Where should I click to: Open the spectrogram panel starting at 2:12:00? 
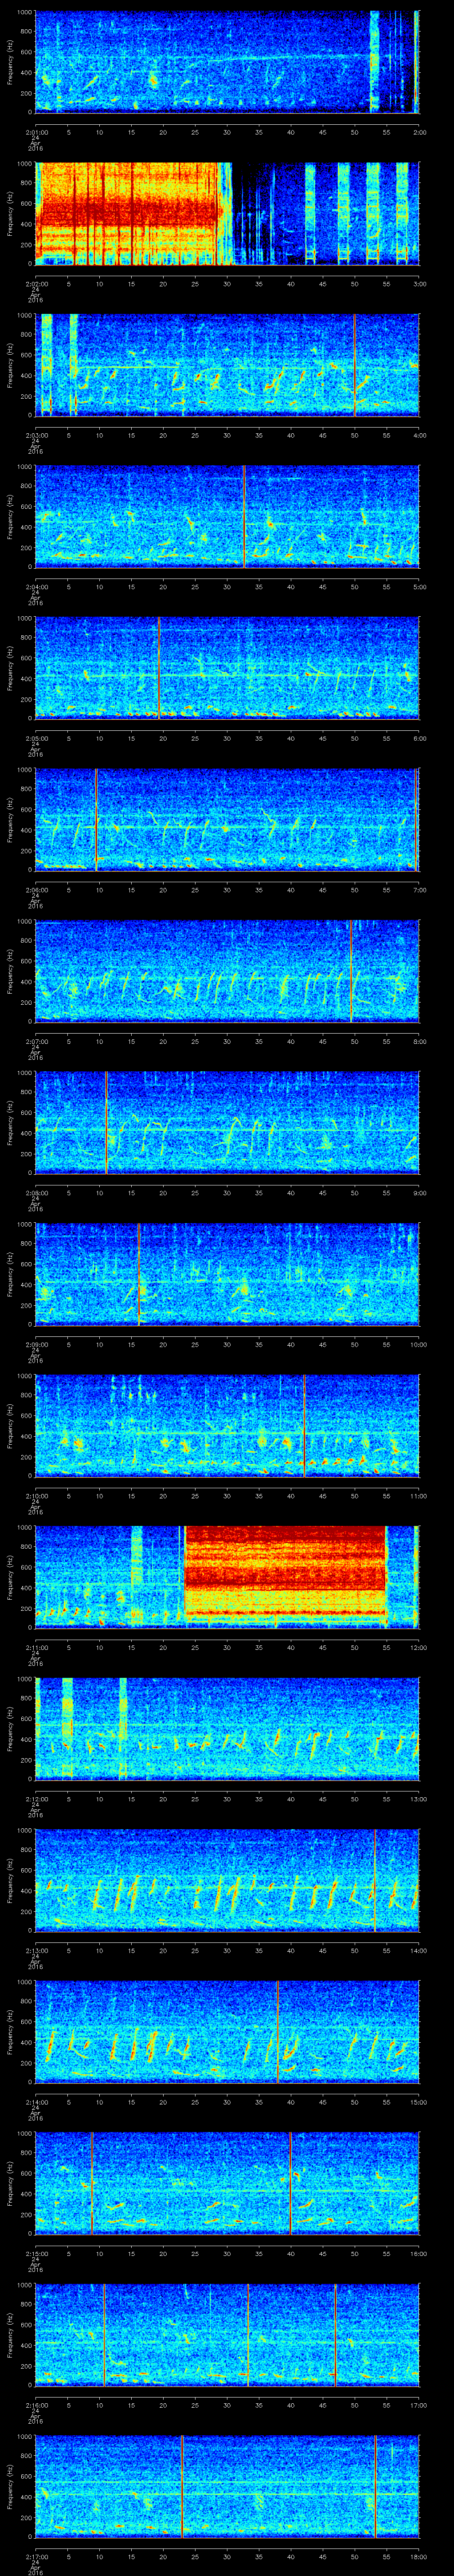click(227, 1728)
